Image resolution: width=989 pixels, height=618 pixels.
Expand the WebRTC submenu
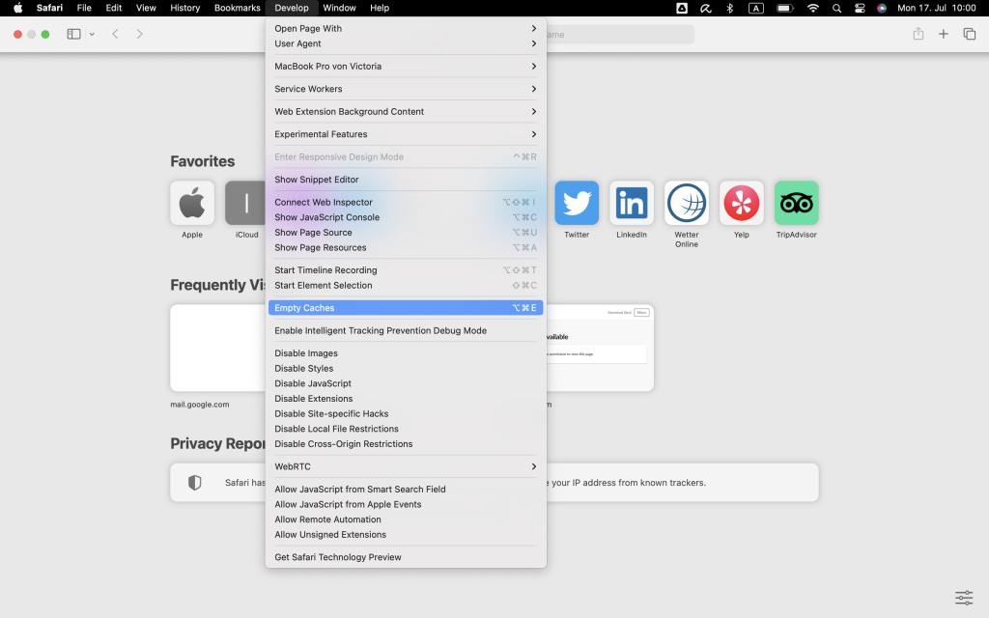pos(292,466)
